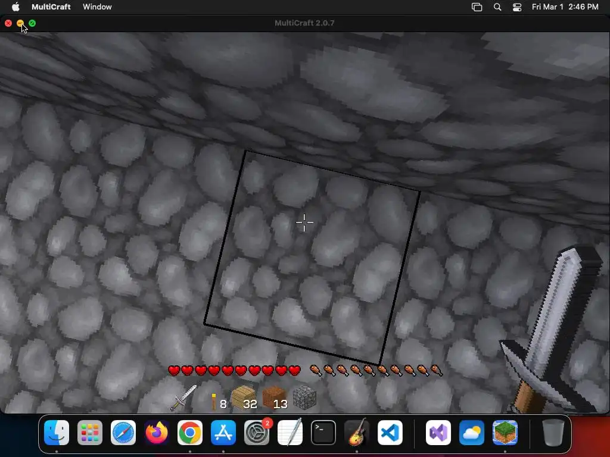Click the Stage Manager menu bar icon

click(x=477, y=7)
